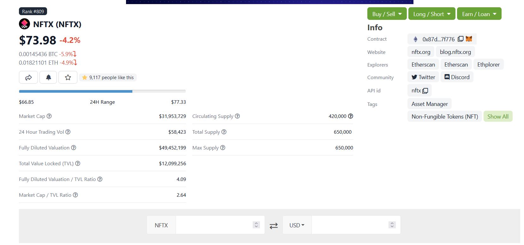Copy the nftx API id icon
This screenshot has height=245, width=524.
pyautogui.click(x=425, y=91)
